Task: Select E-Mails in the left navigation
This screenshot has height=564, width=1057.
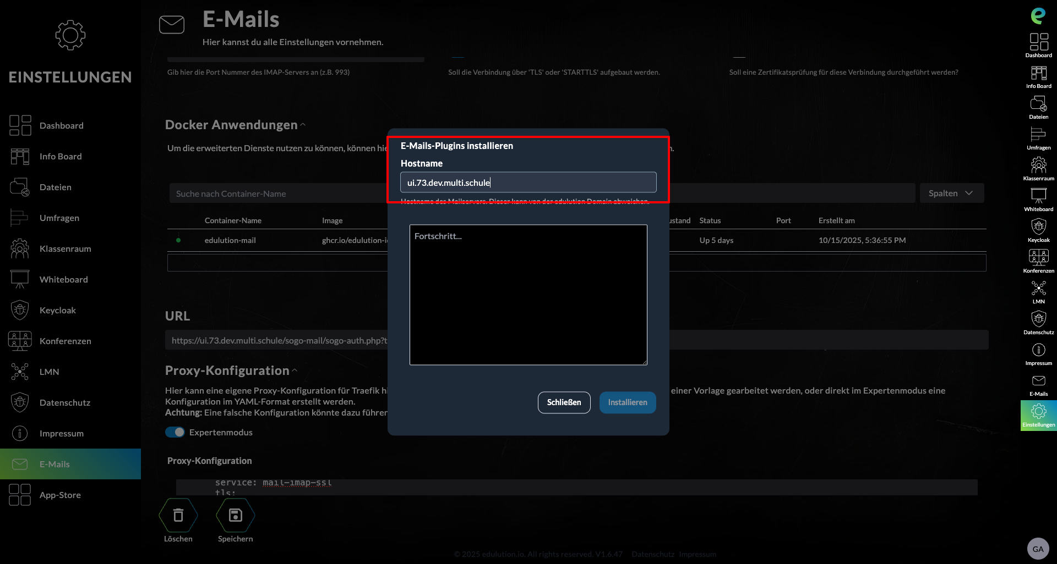Action: (x=56, y=463)
